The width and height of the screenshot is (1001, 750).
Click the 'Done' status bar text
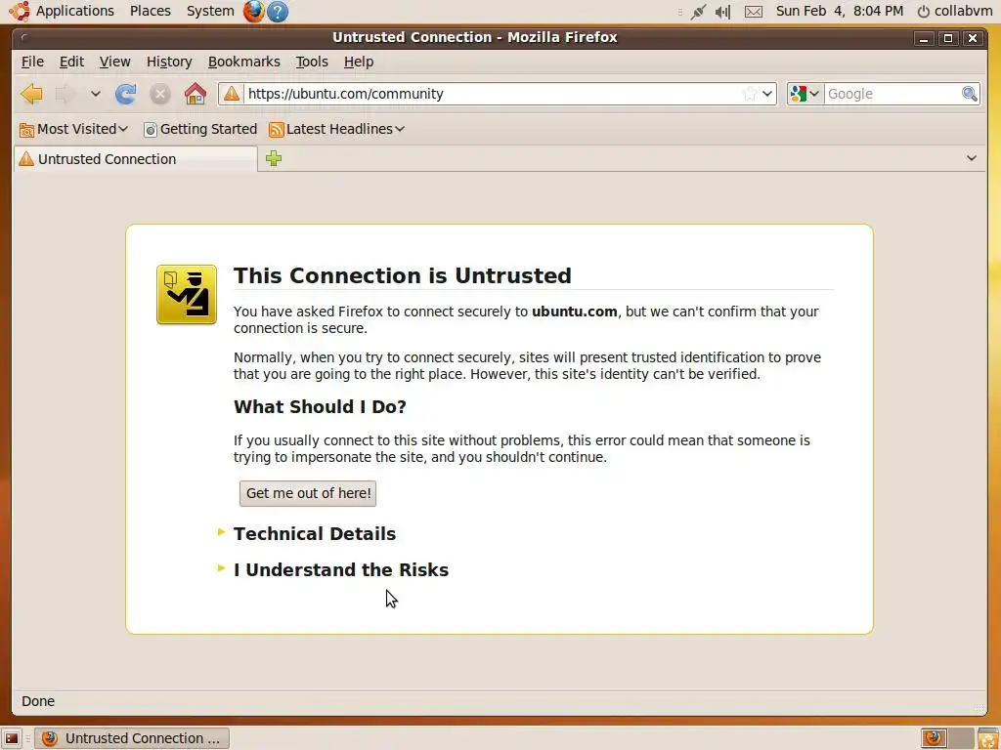tap(38, 701)
